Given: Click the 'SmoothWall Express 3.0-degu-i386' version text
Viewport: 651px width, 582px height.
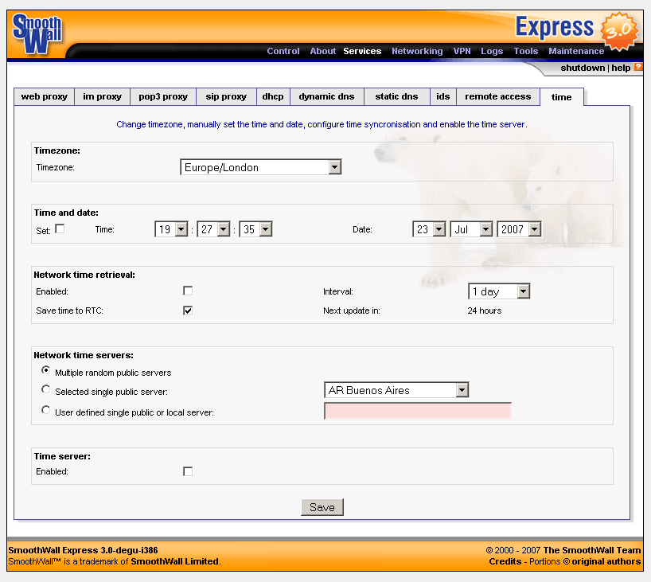Looking at the screenshot, I should coord(83,550).
